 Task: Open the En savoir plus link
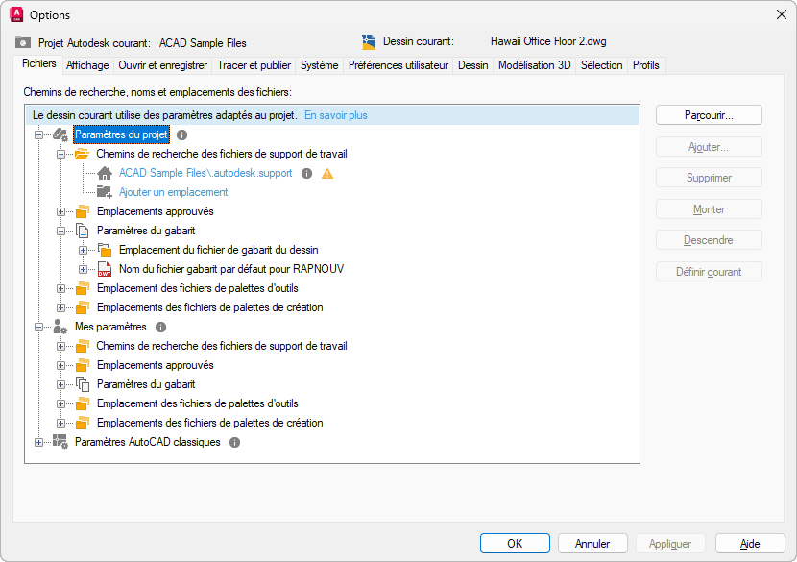(x=336, y=115)
